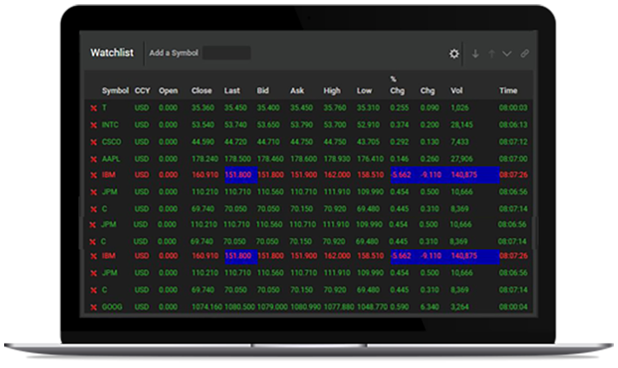
Task: Sort by the Vol column header
Action: [x=456, y=91]
